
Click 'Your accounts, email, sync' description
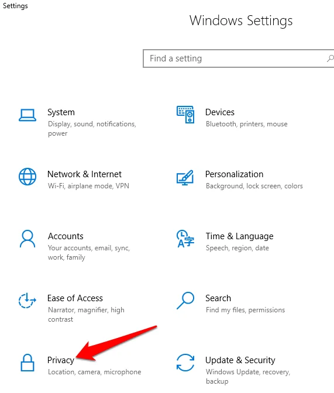89,253
